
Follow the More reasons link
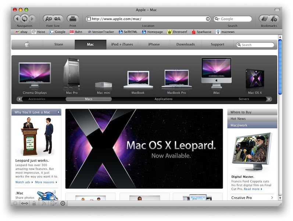point(46,182)
